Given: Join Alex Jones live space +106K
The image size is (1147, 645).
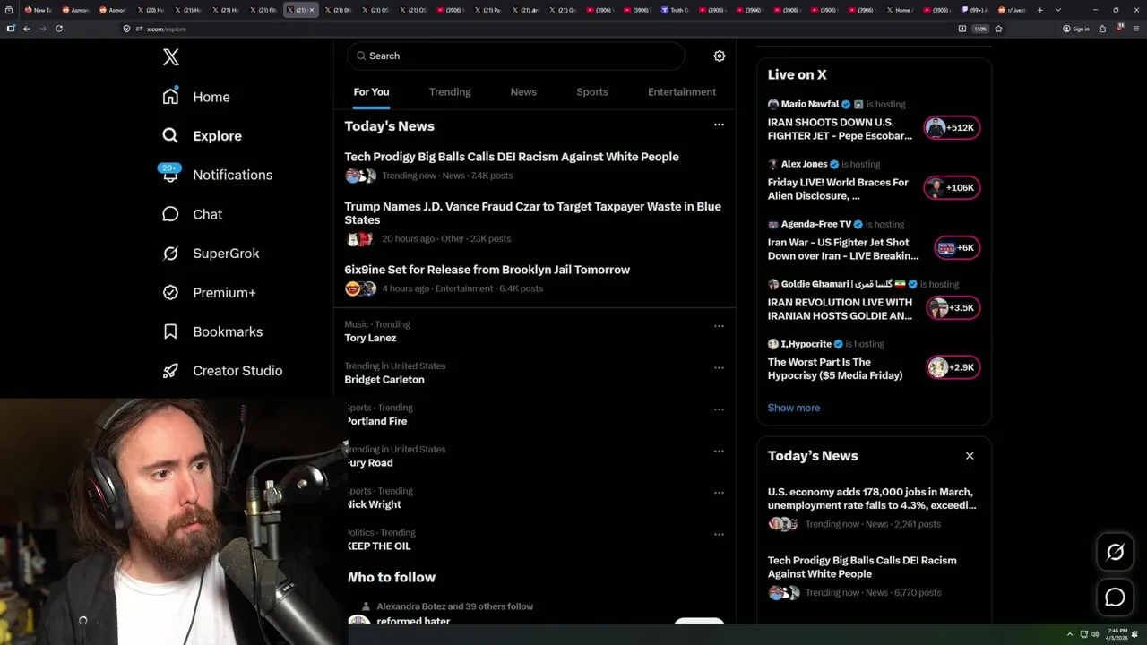Looking at the screenshot, I should (x=952, y=187).
